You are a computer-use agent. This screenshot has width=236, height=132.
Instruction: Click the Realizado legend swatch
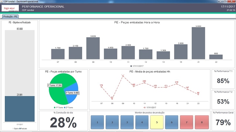(x=20, y=129)
